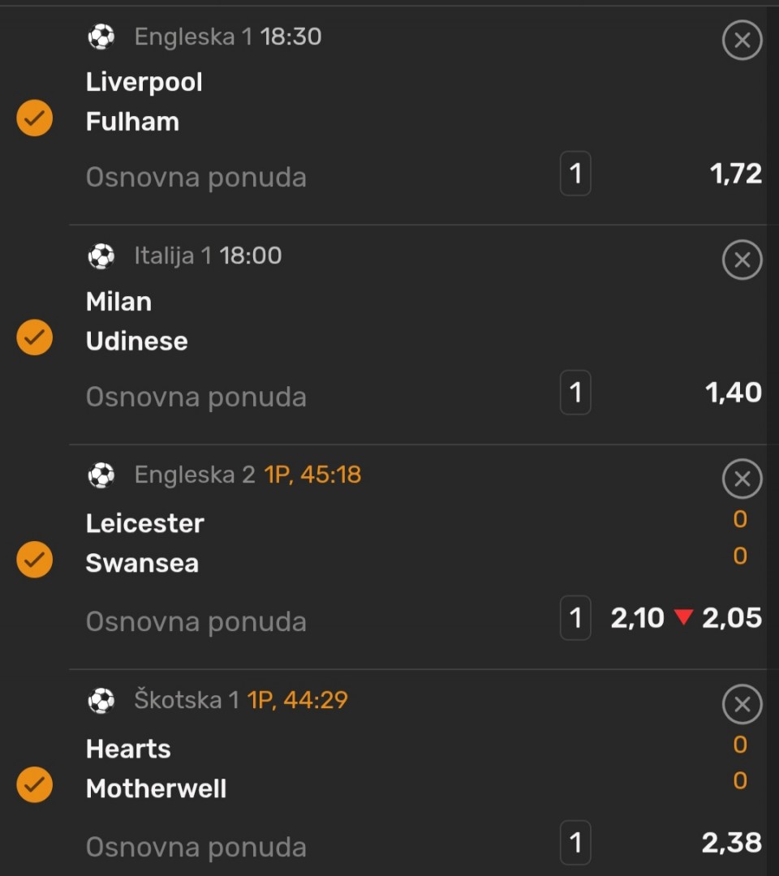
Task: Remove Liverpool vs Fulham bet with X icon
Action: [742, 41]
